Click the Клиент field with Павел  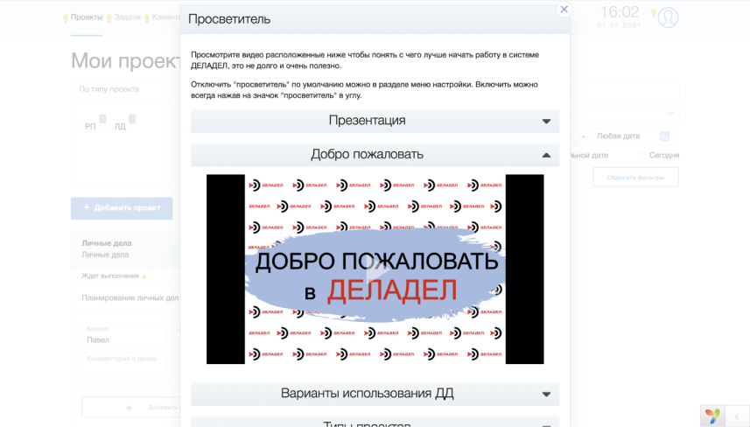(x=124, y=335)
